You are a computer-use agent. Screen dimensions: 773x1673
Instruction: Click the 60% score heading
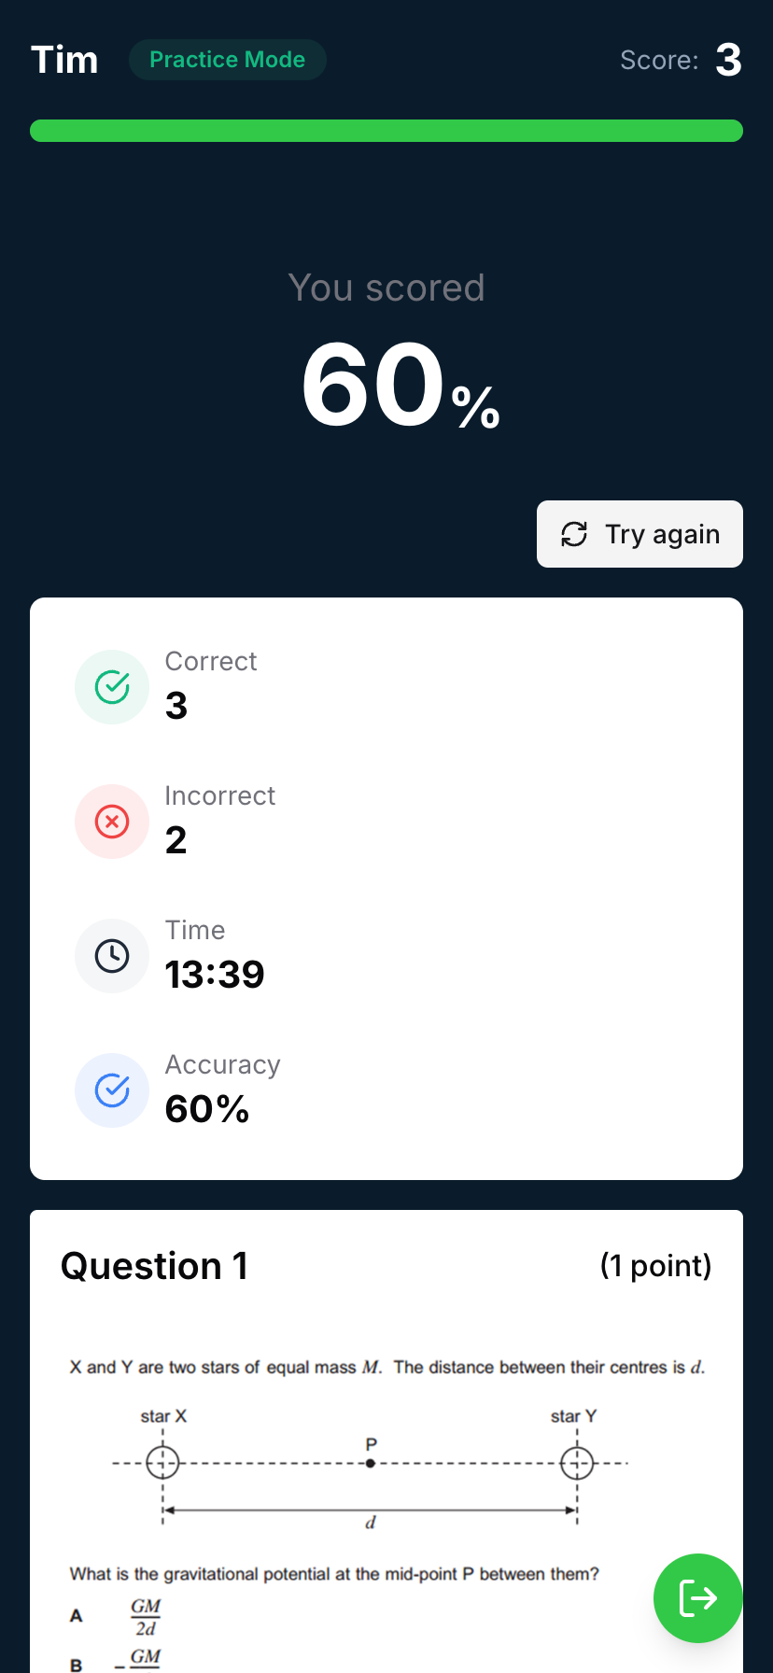click(400, 385)
